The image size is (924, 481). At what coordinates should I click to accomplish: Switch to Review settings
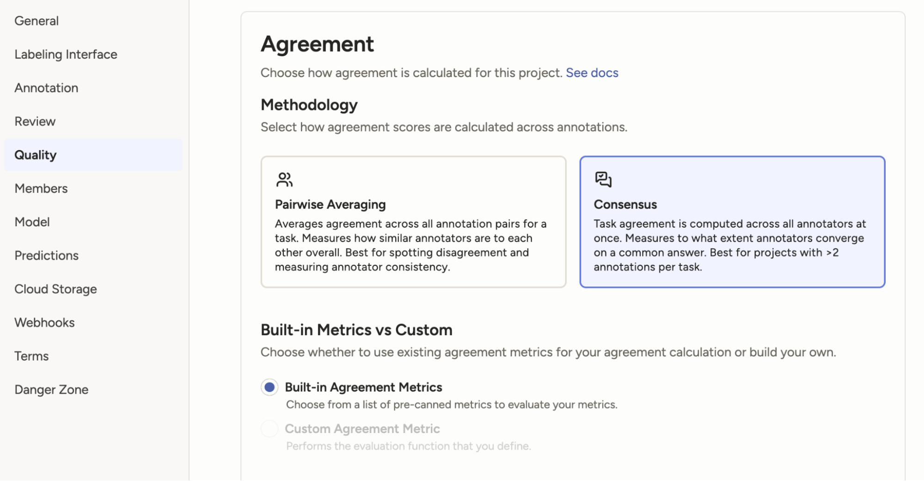pos(35,121)
